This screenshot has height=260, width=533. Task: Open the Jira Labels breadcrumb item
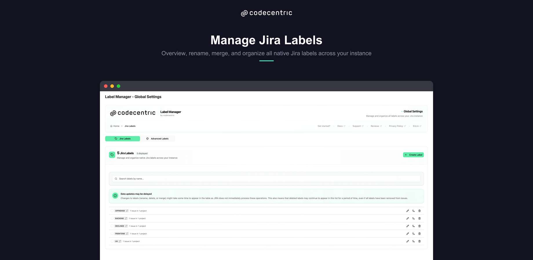click(x=130, y=126)
